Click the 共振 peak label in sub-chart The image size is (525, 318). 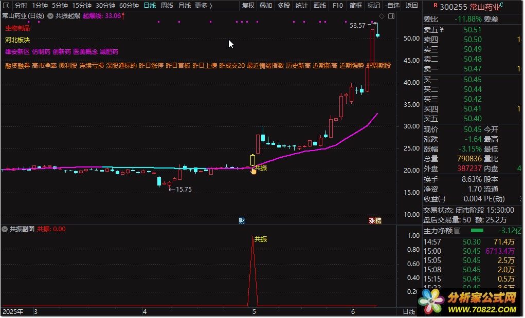261,239
